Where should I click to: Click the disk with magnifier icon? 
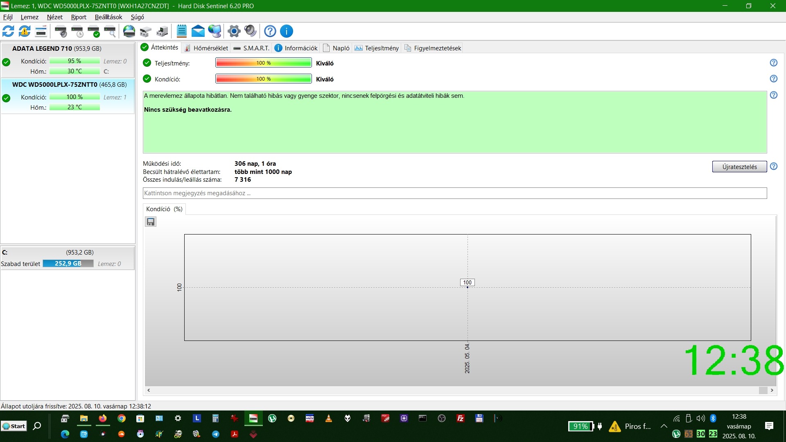point(110,31)
